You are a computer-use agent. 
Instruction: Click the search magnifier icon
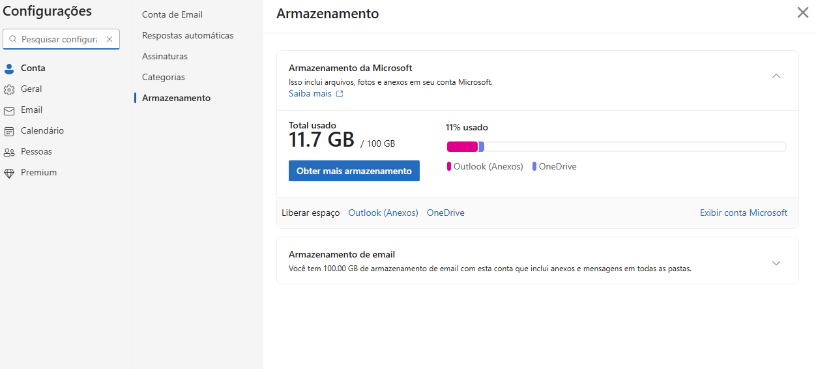coord(12,39)
